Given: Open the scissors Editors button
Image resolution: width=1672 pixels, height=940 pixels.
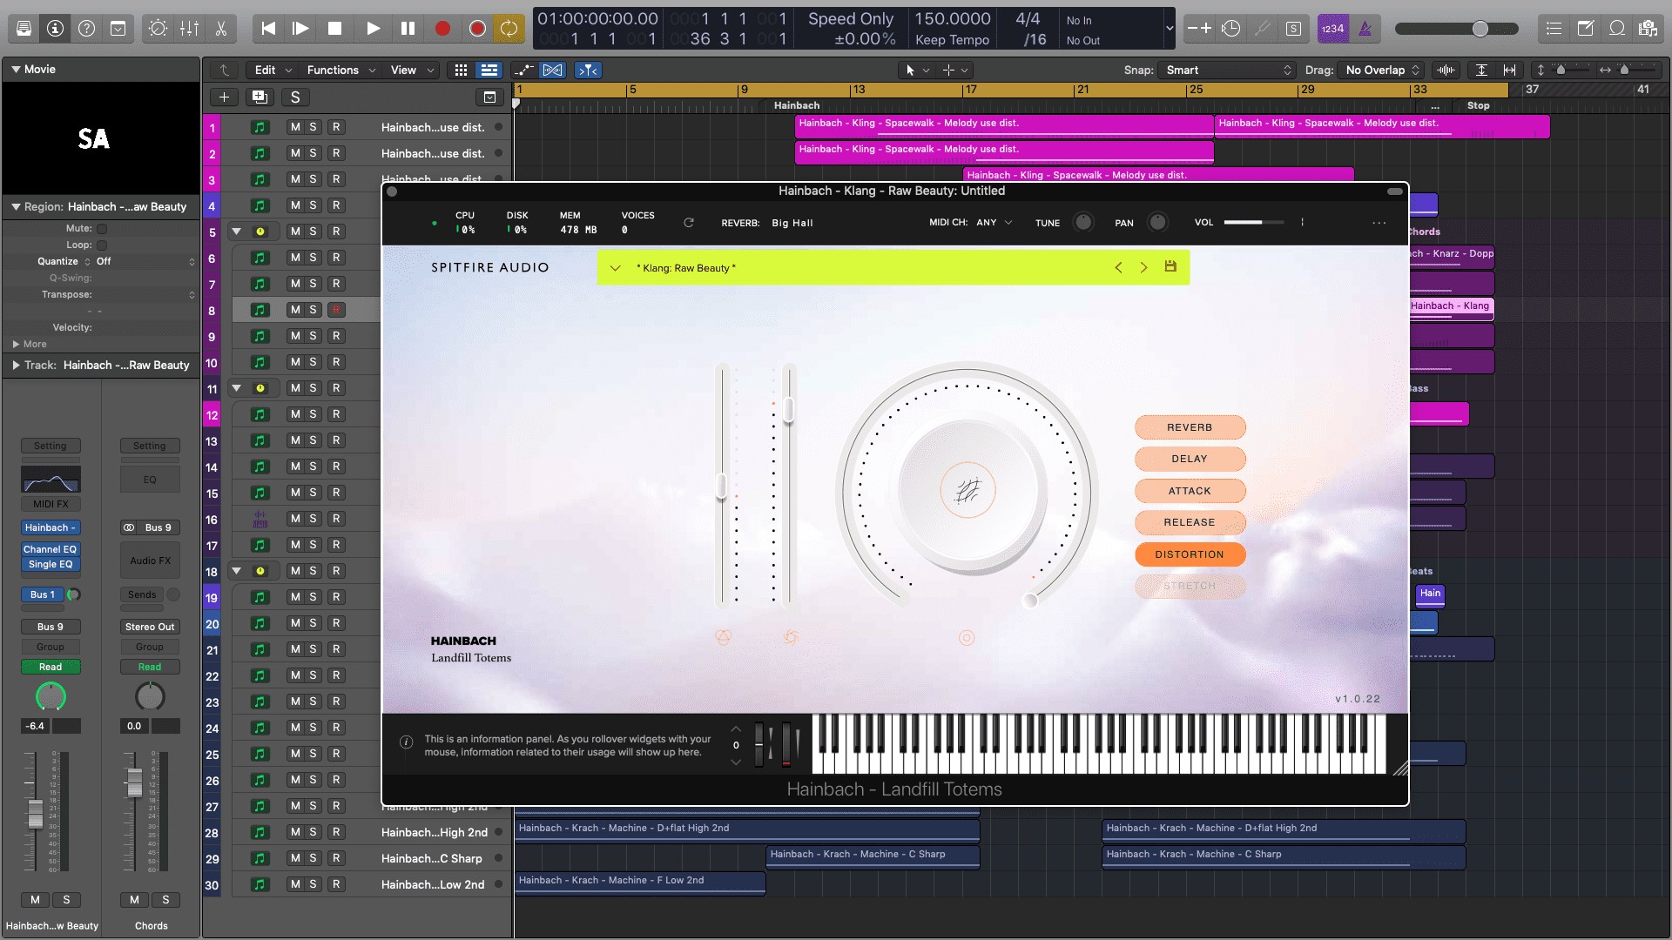Looking at the screenshot, I should coord(220,29).
